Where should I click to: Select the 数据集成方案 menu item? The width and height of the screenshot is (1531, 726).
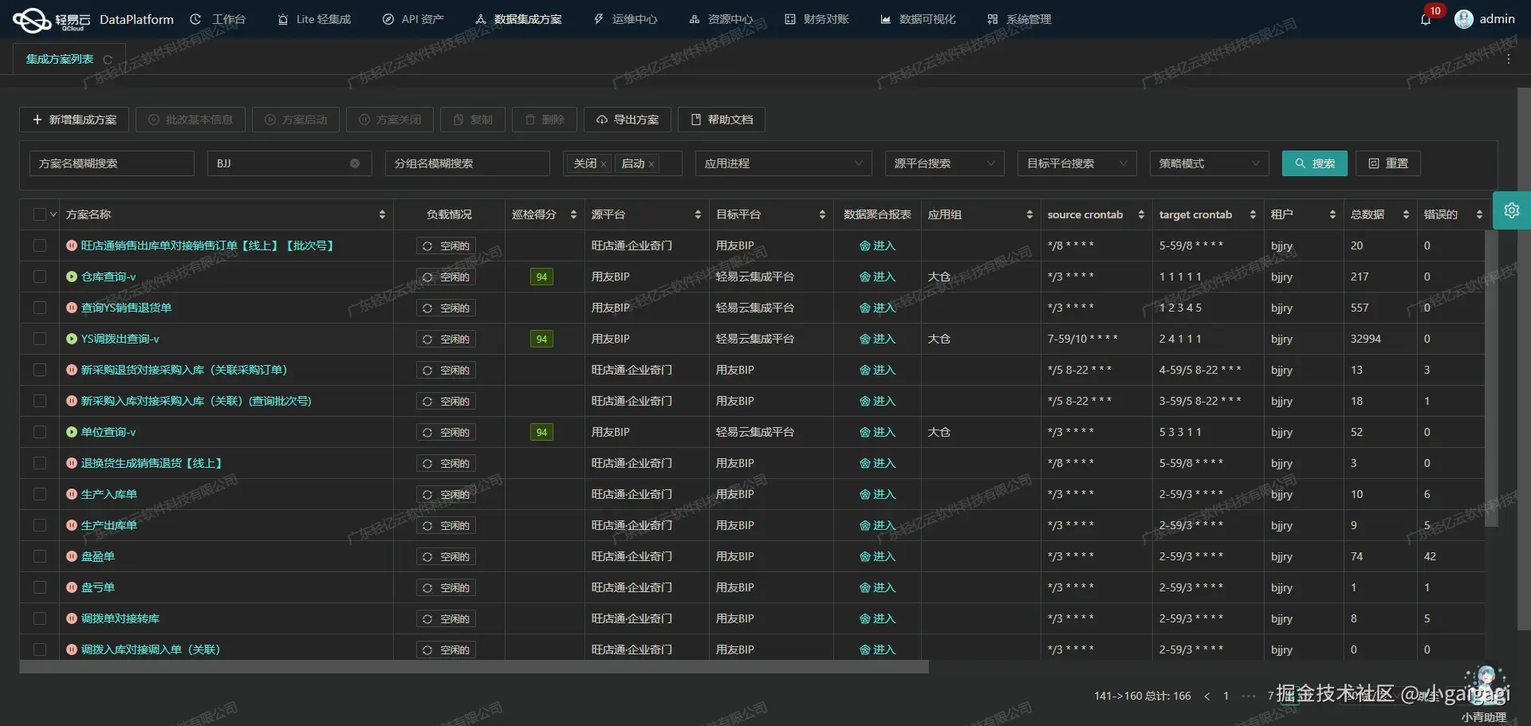tap(518, 19)
